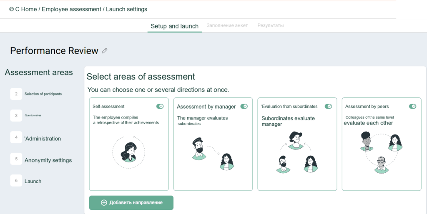Toggle the Assessment by manager switch
Screen dimensions: 427x214
(244, 106)
